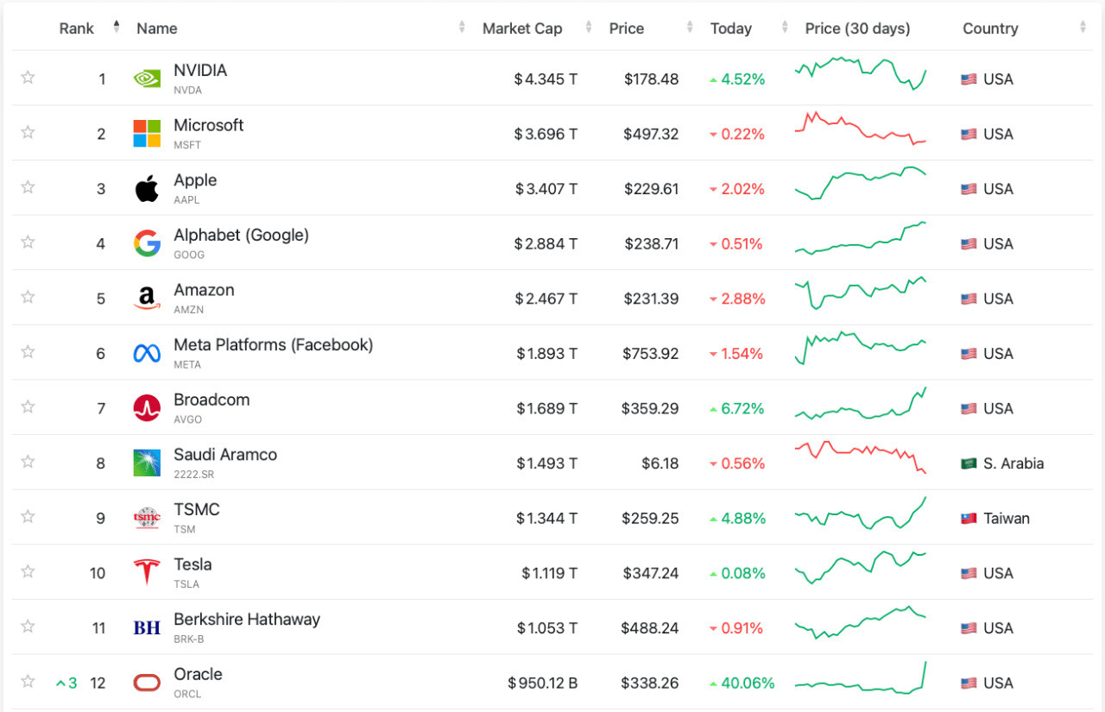Sort companies by the Price column
The image size is (1105, 712).
[627, 28]
